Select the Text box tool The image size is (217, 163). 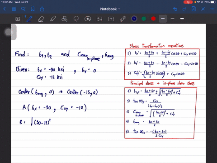point(111,19)
